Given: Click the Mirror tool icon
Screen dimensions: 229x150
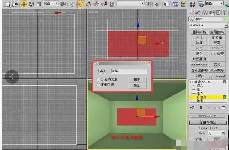Looking at the screenshot, I should point(150,4).
